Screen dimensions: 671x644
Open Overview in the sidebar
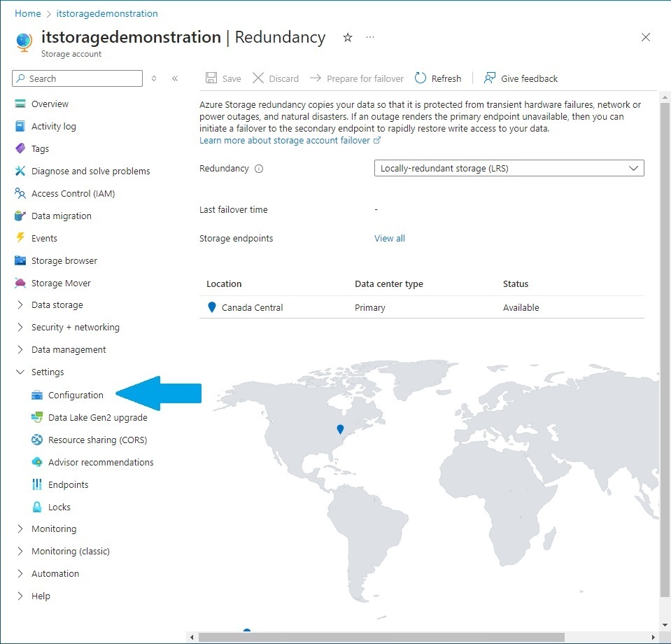[50, 104]
